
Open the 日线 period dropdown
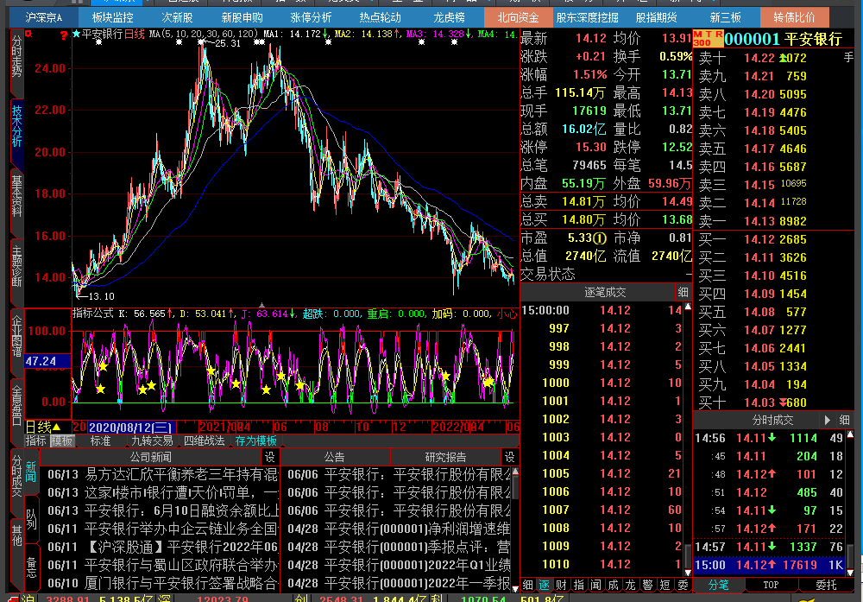coord(43,427)
